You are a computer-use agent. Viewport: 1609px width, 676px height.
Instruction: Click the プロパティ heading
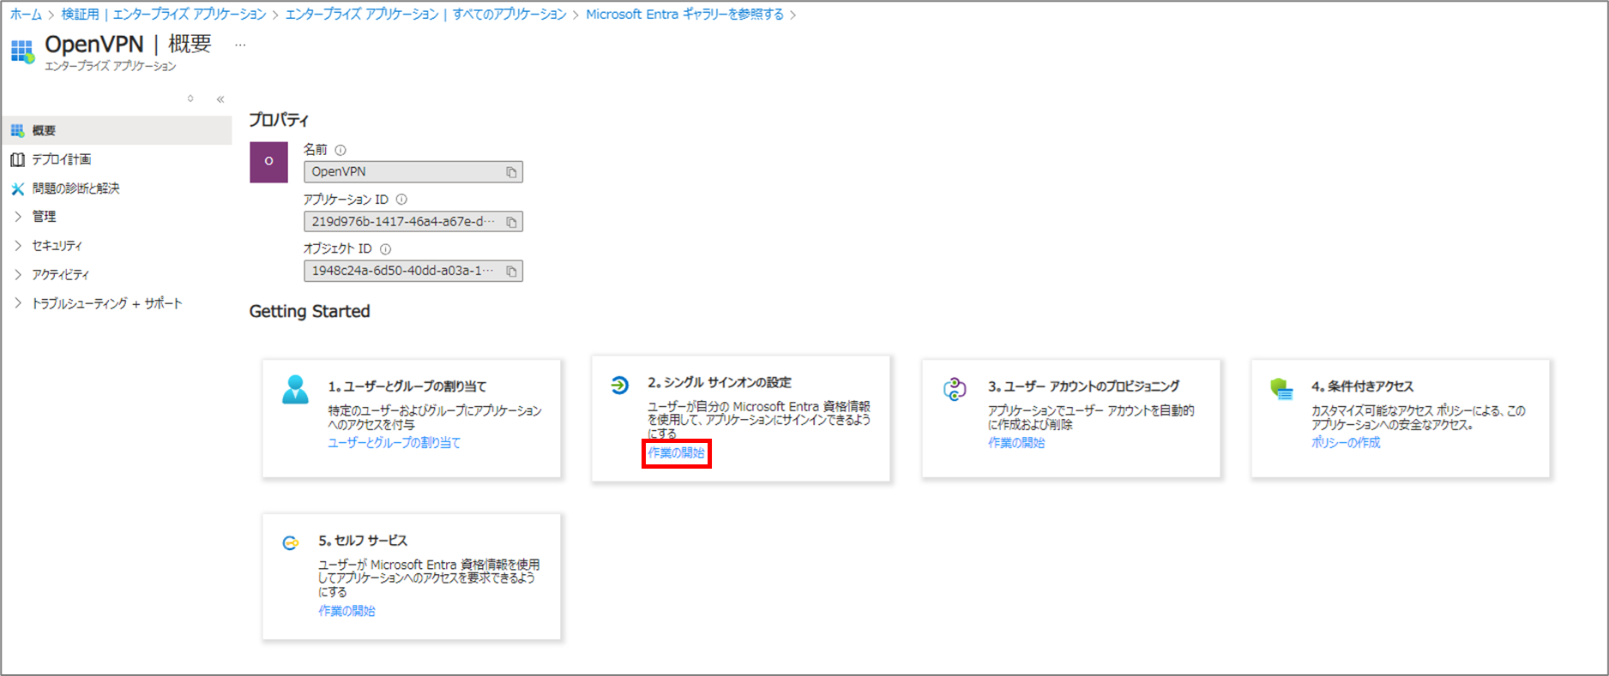(x=279, y=120)
